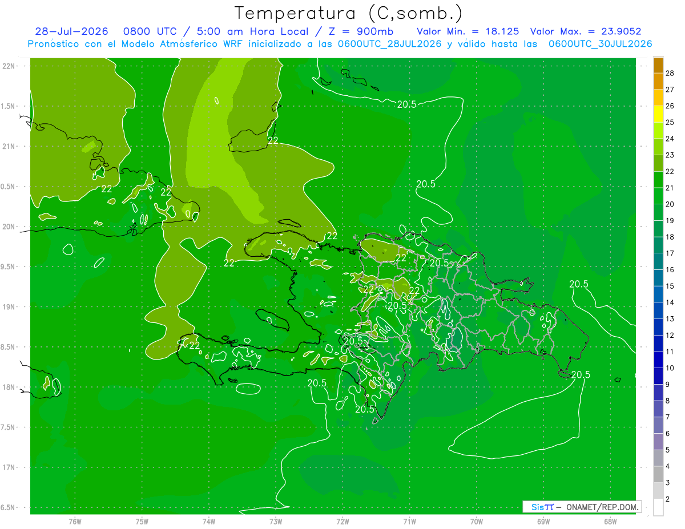The height and width of the screenshot is (529, 685).
Task: Click the orange legend swatch between 27 and 28
Action: pos(658,81)
